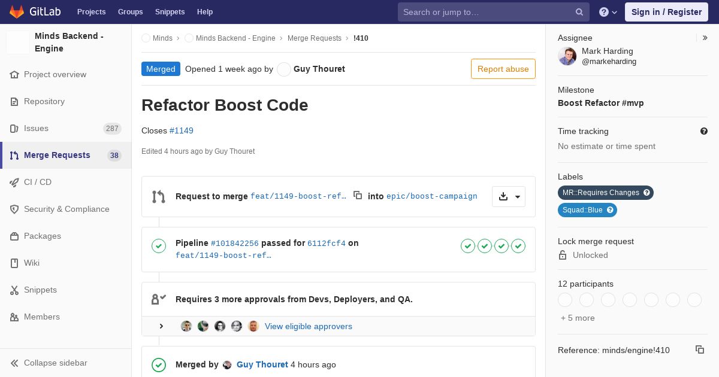Open CI / CD in sidebar
The width and height of the screenshot is (719, 377).
66,182
